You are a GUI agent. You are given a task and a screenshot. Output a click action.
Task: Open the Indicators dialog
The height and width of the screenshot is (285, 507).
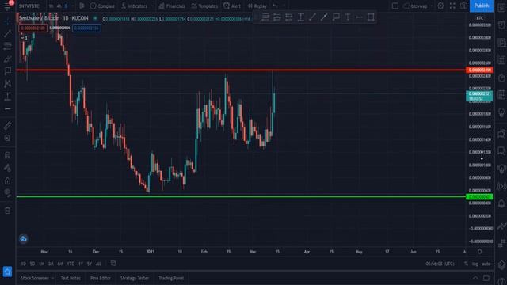tap(134, 6)
